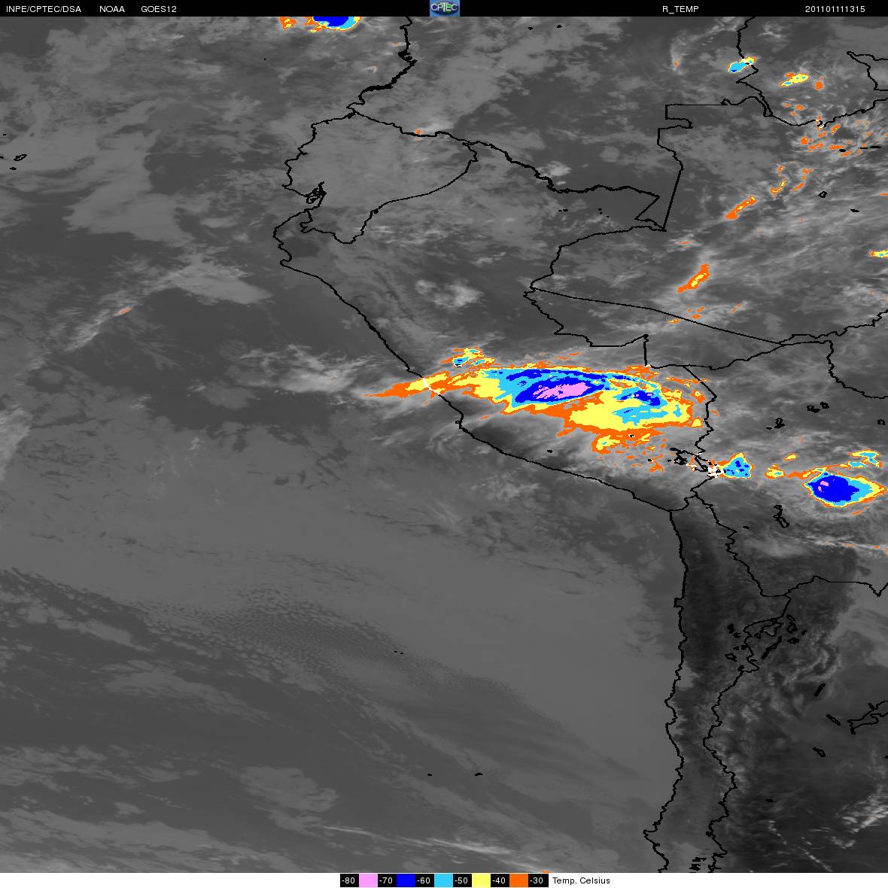Click the NOAA label in header

(x=112, y=9)
